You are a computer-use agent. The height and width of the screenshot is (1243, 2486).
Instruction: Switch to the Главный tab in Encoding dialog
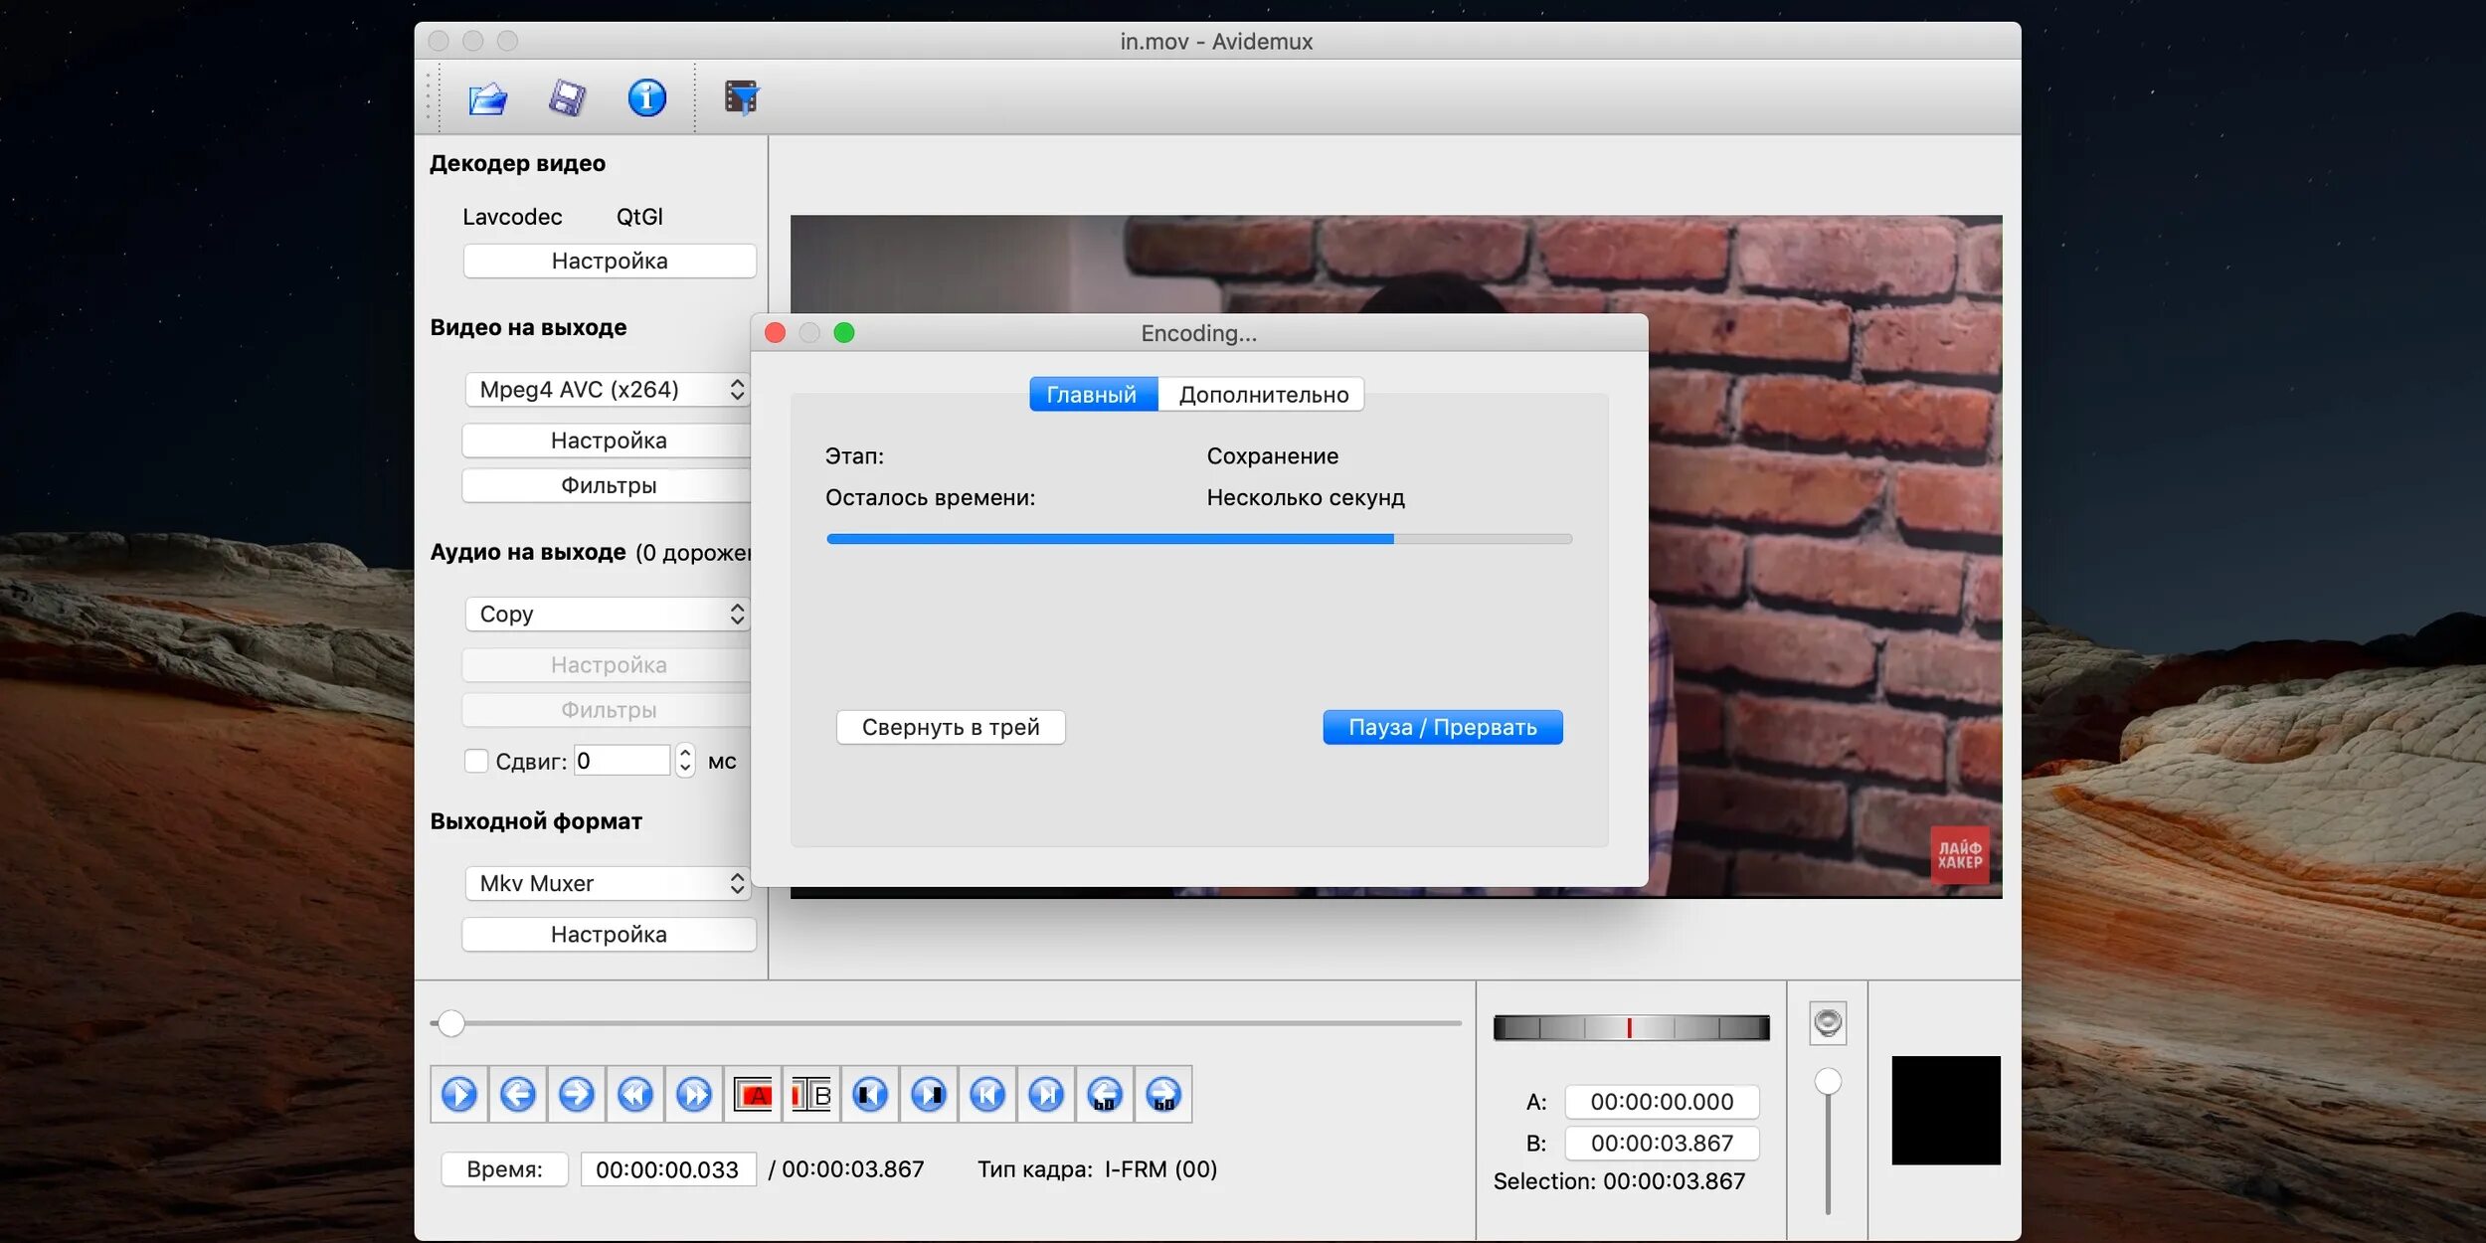coord(1093,395)
